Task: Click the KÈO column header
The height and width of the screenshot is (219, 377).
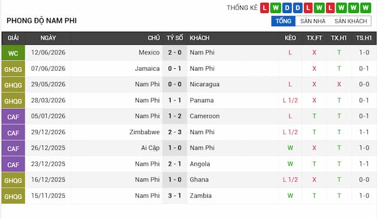Action: click(290, 38)
